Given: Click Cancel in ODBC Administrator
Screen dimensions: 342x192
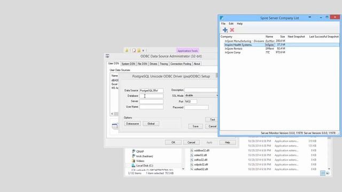Looking at the screenshot, I should (191, 142).
